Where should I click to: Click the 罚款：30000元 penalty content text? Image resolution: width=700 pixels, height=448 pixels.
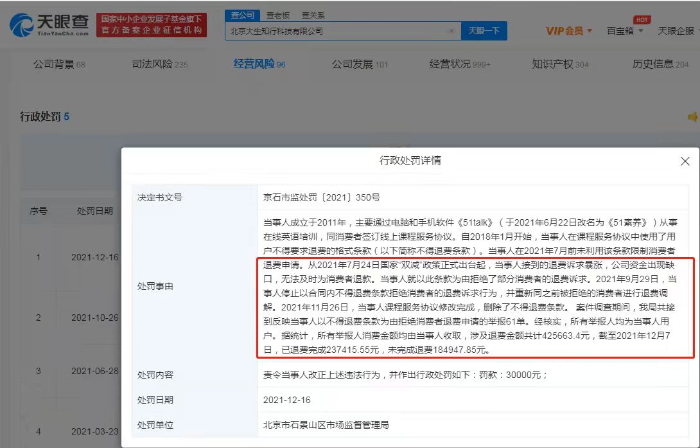(513, 375)
